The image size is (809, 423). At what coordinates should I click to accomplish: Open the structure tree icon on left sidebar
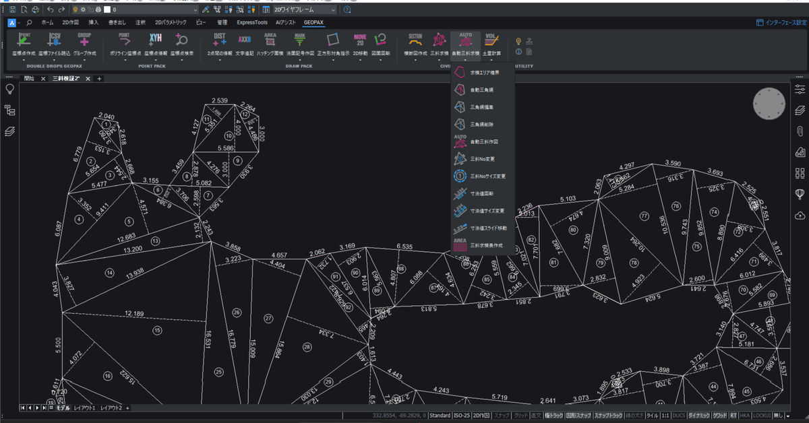tap(10, 110)
